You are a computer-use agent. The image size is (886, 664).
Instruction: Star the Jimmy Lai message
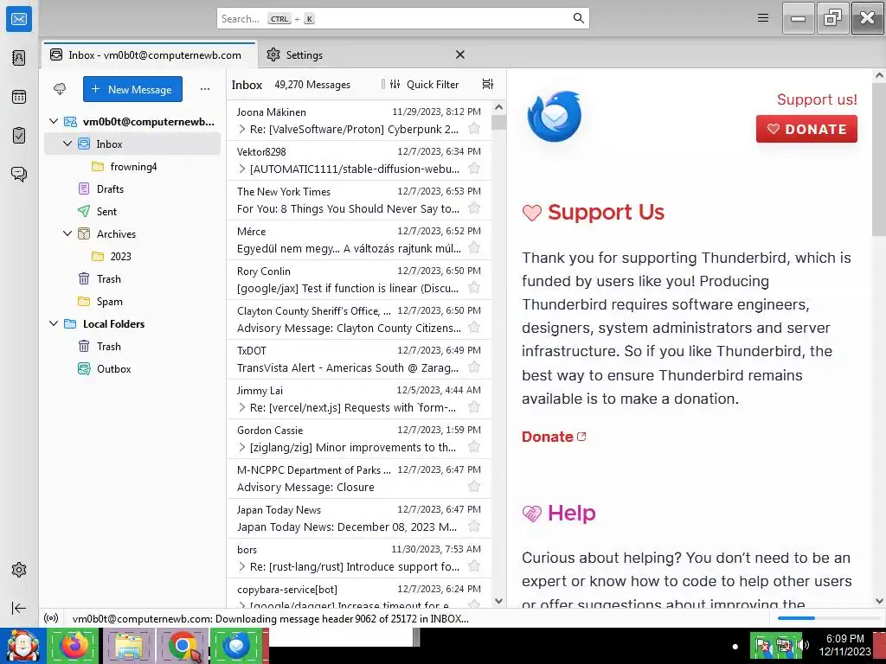[x=474, y=407]
